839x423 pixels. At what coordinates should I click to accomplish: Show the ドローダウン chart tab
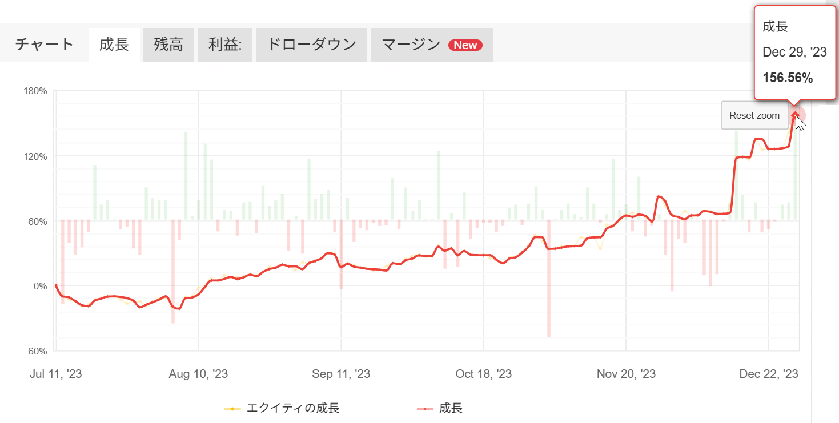click(x=311, y=45)
